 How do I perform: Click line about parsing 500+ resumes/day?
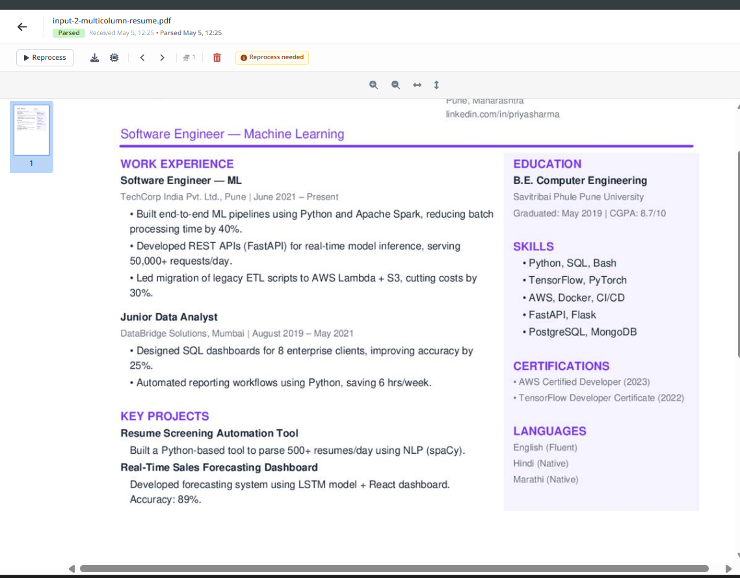(297, 450)
